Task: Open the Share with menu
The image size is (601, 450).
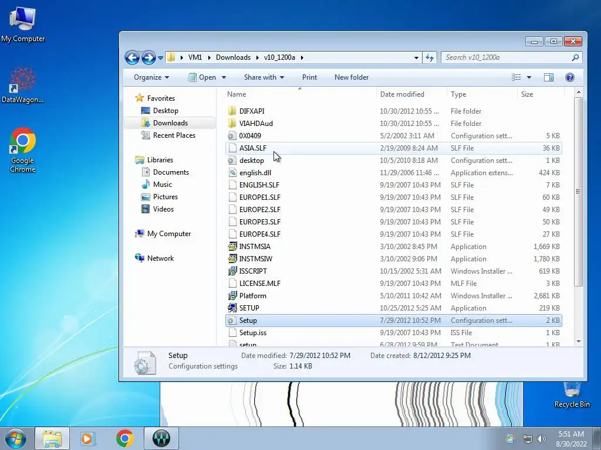Action: click(264, 77)
